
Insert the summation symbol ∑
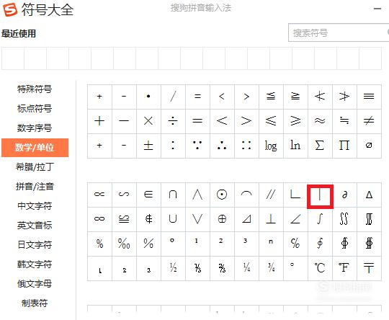pyautogui.click(x=320, y=146)
